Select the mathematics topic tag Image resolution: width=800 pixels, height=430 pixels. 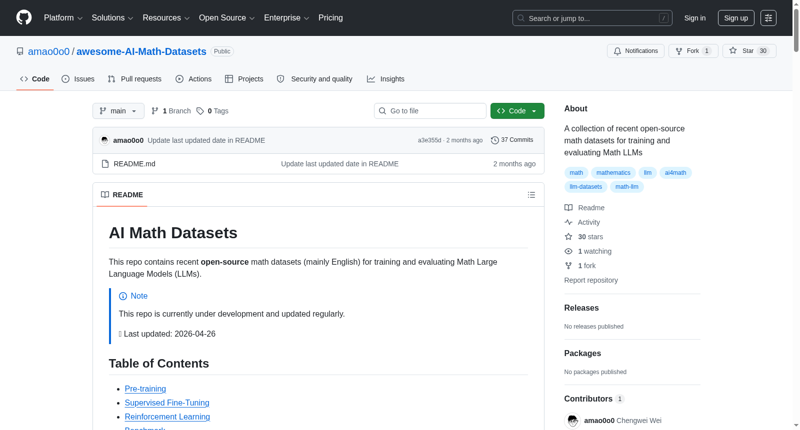pyautogui.click(x=613, y=173)
